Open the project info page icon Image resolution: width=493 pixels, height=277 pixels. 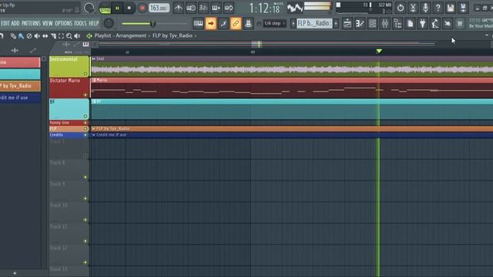click(410, 23)
